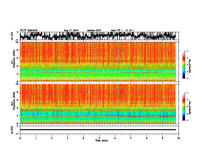Click the "6" kHz tick on ch.2 frequency axis
Image resolution: width=201 pixels, height=155 pixels.
18,100
